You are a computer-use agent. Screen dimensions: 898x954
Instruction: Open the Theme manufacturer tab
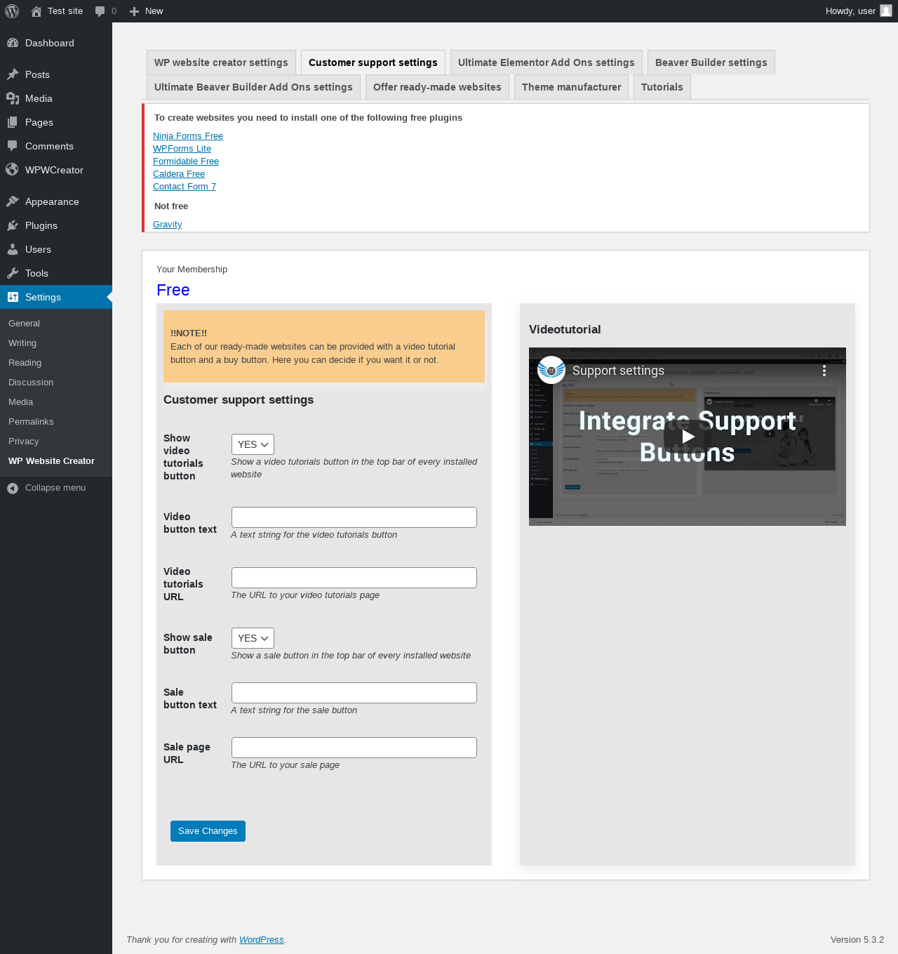[572, 87]
